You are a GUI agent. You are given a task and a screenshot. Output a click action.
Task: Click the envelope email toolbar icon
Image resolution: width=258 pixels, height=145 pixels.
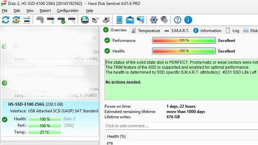[x=130, y=20]
